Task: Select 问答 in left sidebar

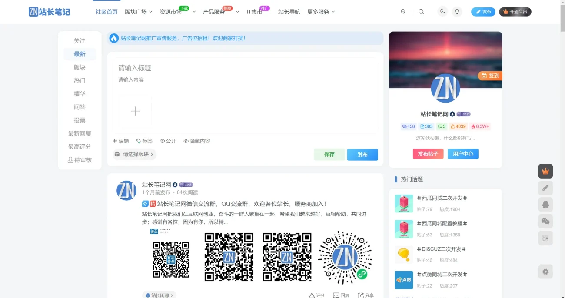Action: click(x=80, y=107)
